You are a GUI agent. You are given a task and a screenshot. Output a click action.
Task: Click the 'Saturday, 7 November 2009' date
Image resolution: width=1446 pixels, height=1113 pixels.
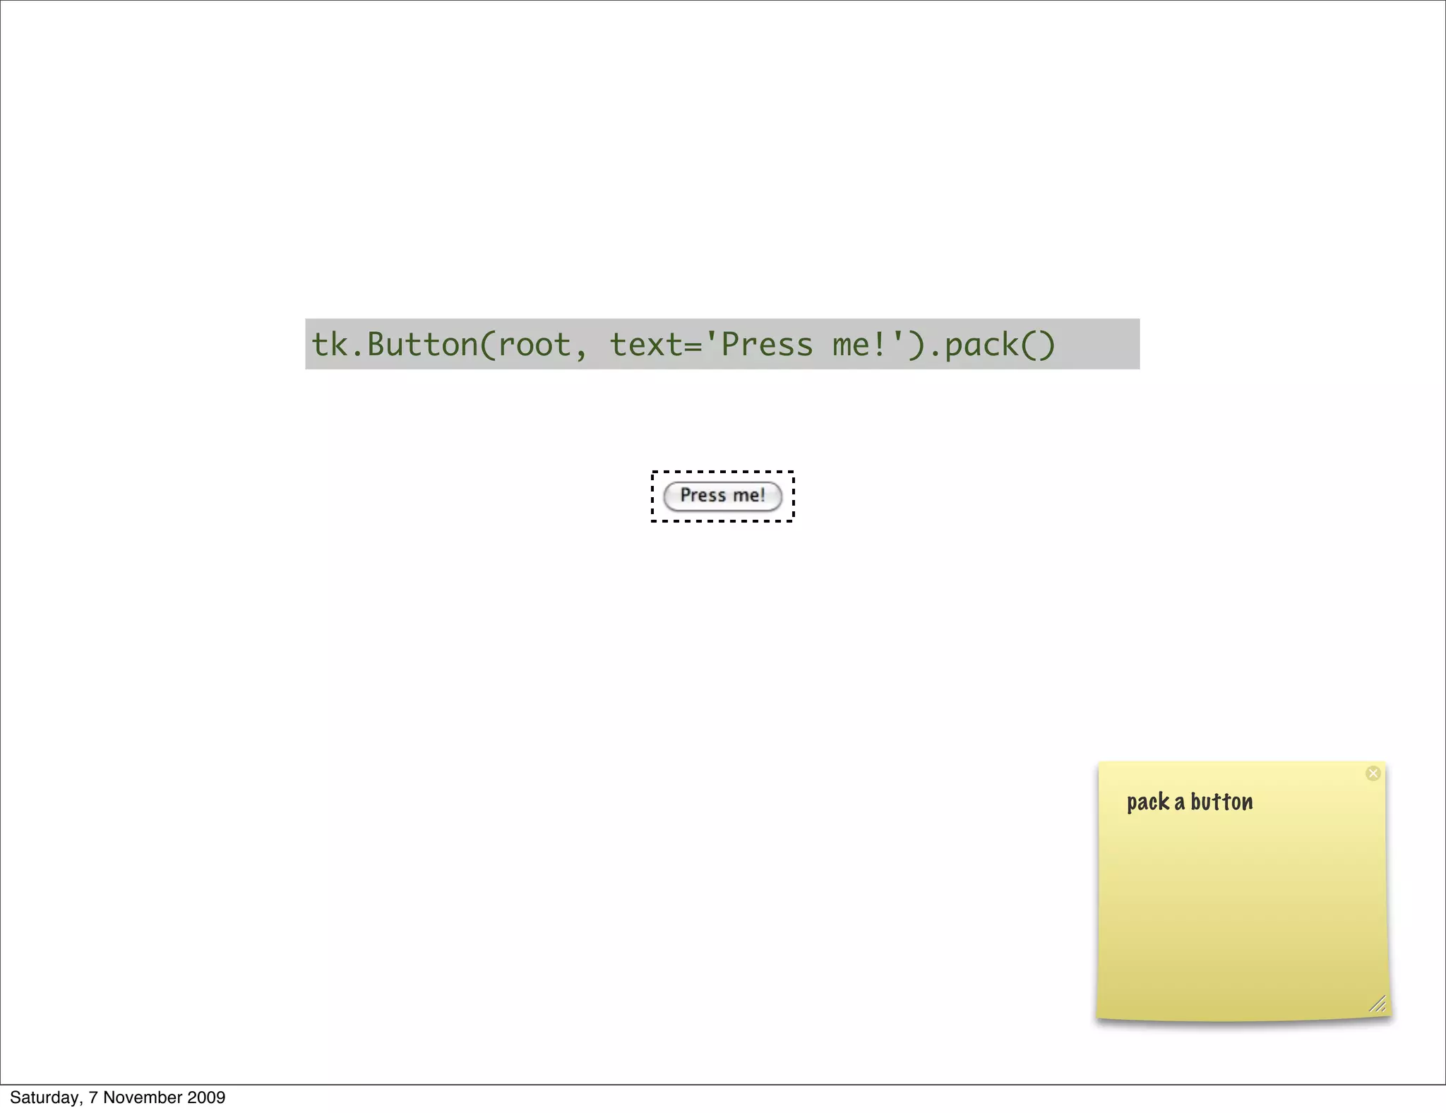(118, 1097)
